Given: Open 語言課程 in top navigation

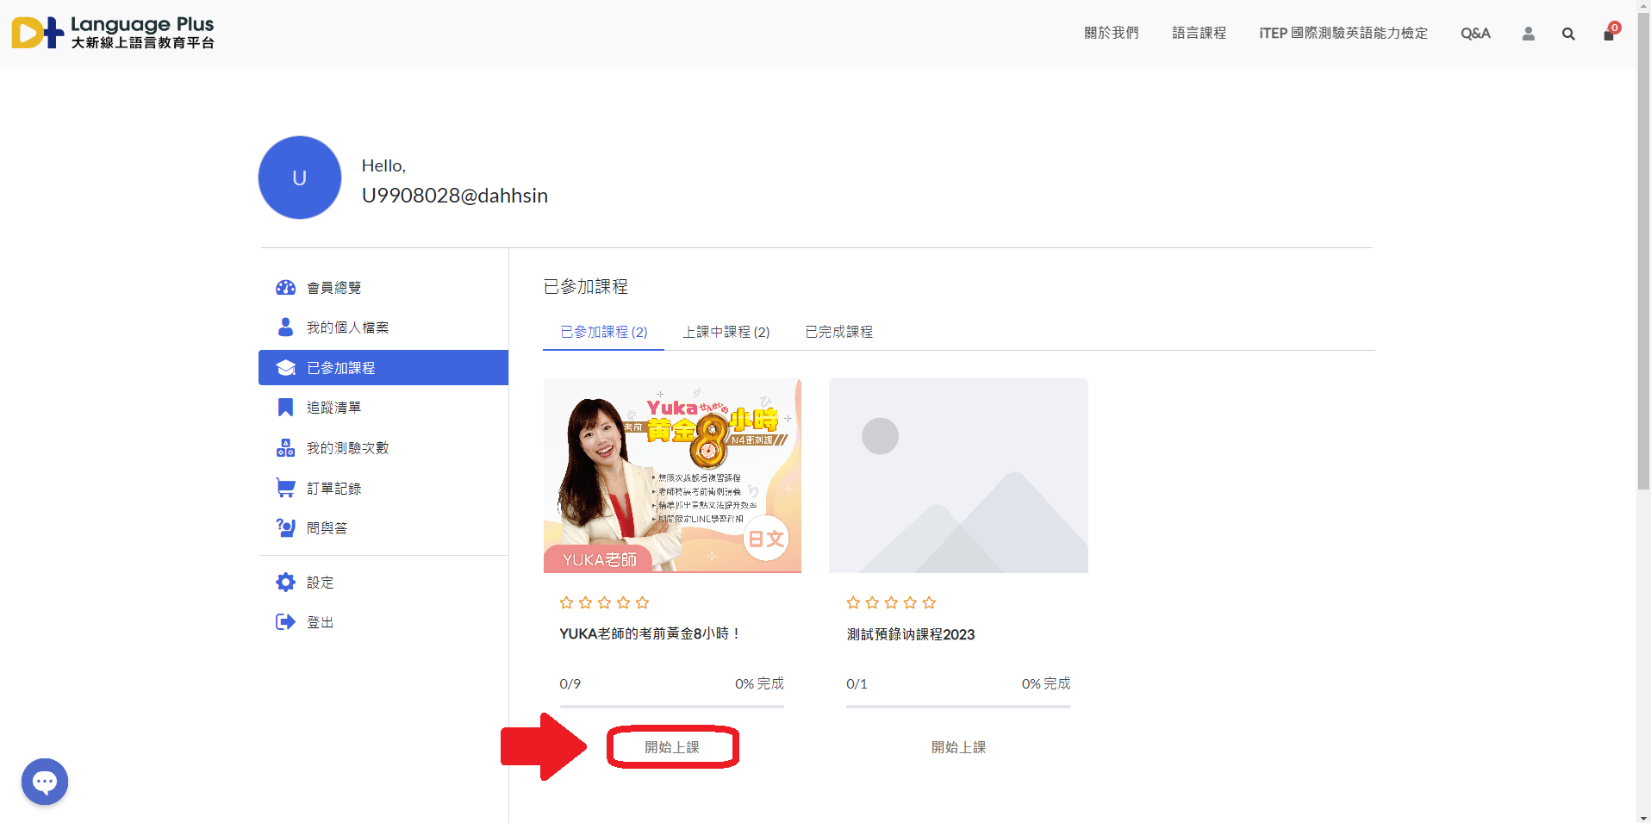Looking at the screenshot, I should click(x=1199, y=34).
